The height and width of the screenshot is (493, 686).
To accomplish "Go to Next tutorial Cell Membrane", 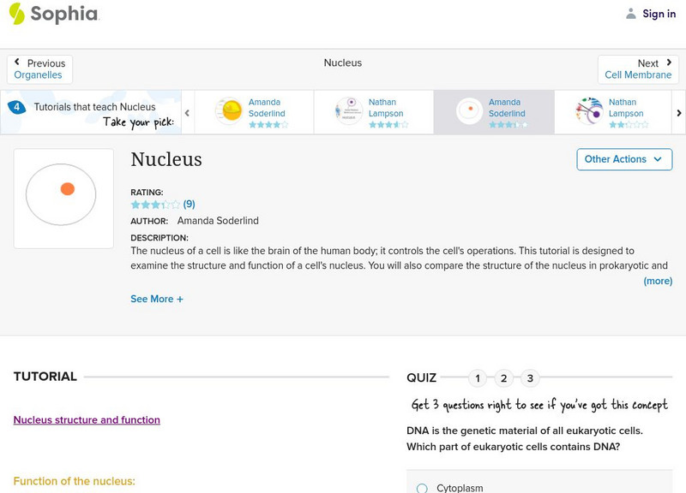I will click(638, 69).
